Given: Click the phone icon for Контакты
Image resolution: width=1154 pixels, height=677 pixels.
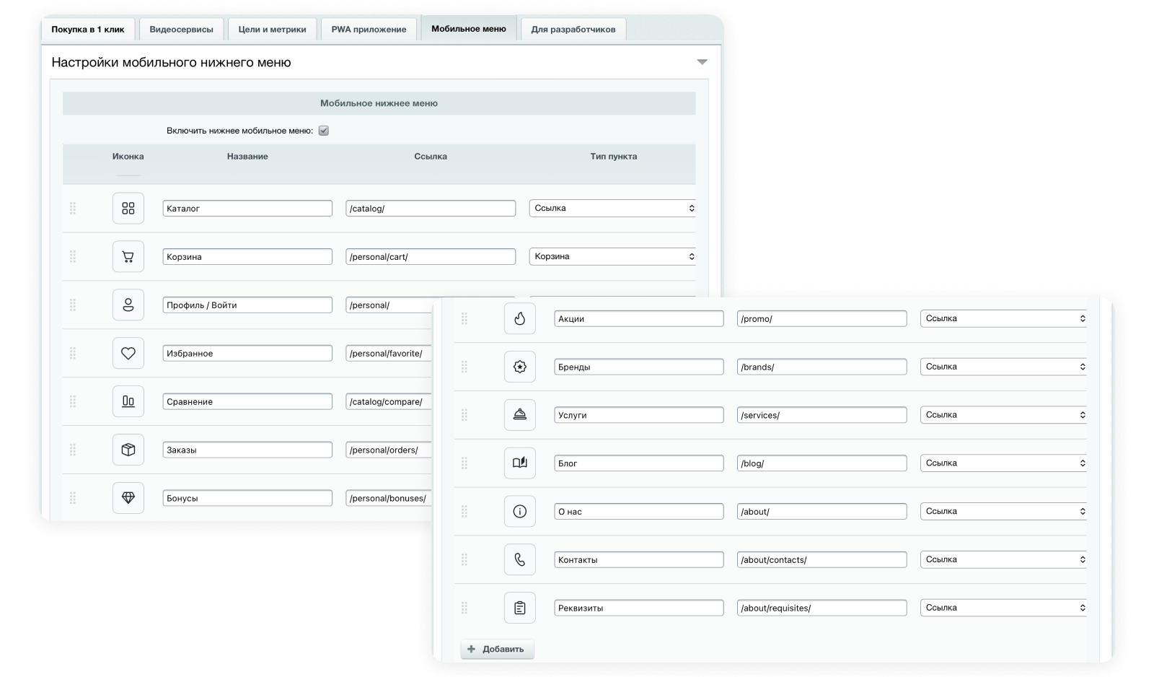Looking at the screenshot, I should (520, 559).
